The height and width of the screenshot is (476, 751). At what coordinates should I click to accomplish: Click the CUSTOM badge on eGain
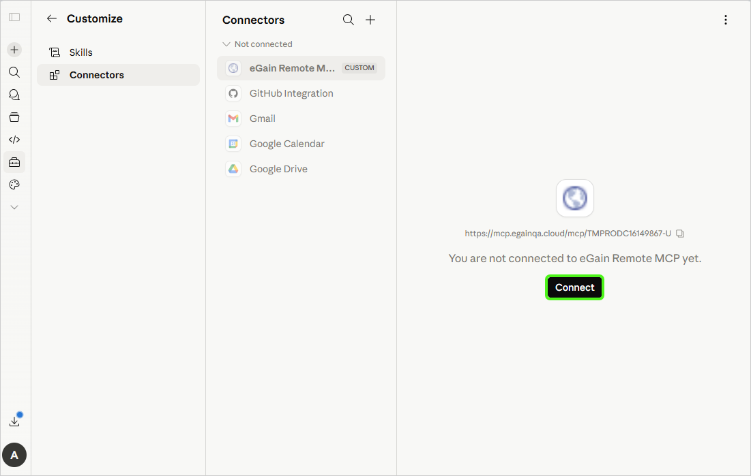[x=359, y=68]
